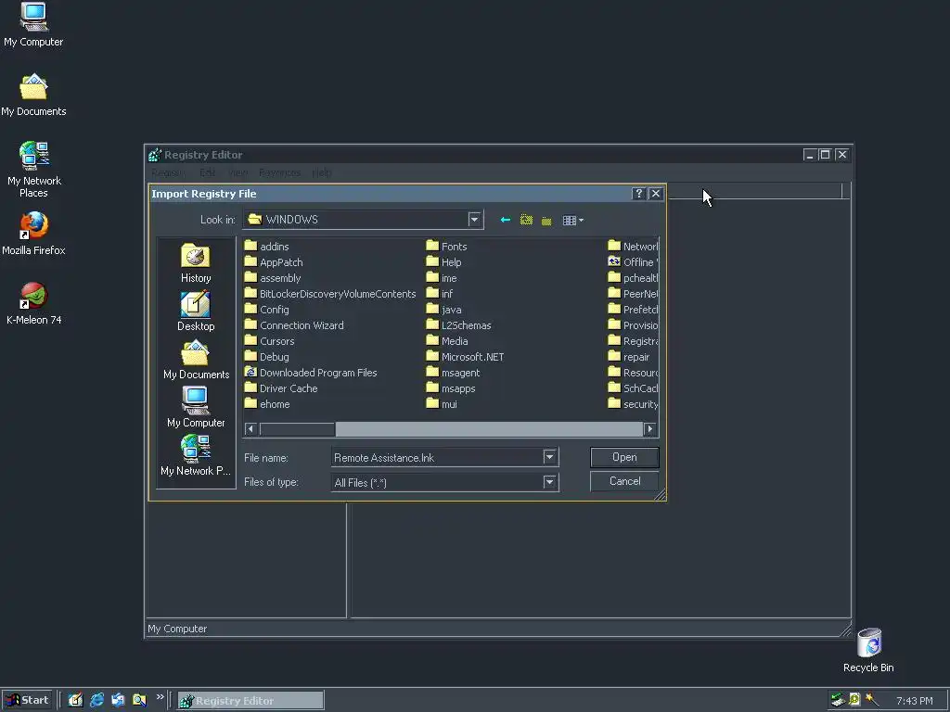This screenshot has width=950, height=712.
Task: Select My Computer in the places bar
Action: point(195,408)
